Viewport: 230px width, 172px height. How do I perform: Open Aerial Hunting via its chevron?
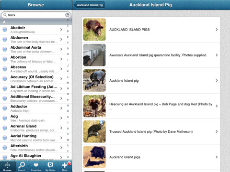(x=61, y=138)
